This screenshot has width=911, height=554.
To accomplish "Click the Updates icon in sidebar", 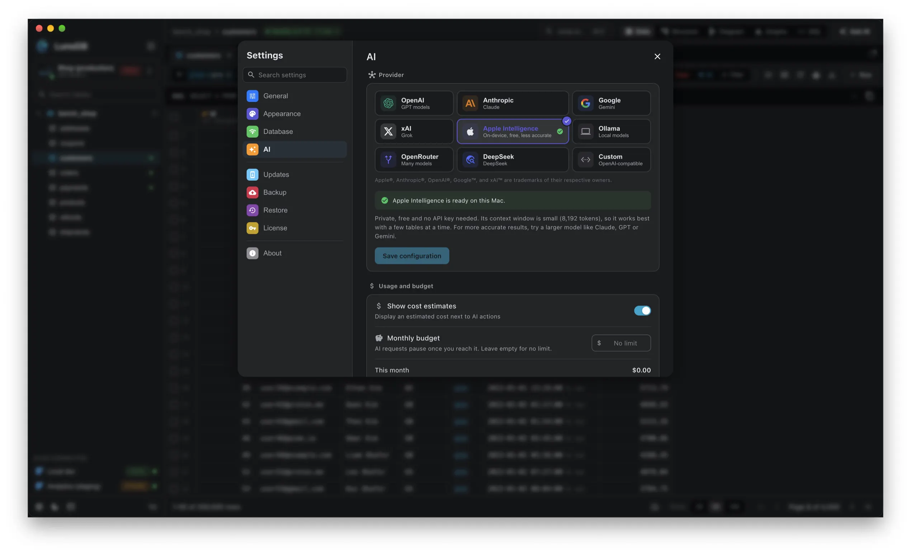I will point(252,174).
